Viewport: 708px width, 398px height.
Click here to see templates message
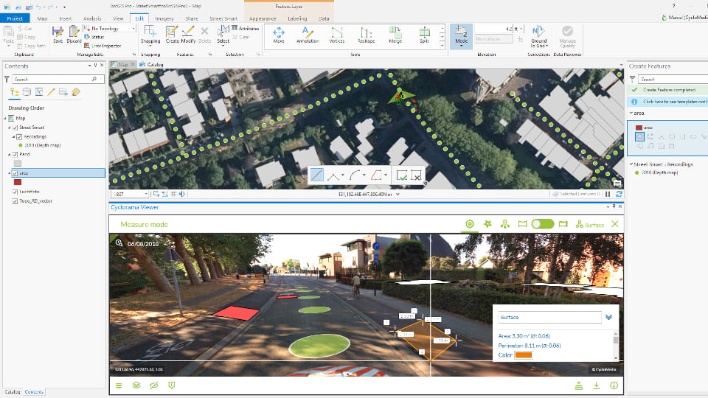(675, 102)
